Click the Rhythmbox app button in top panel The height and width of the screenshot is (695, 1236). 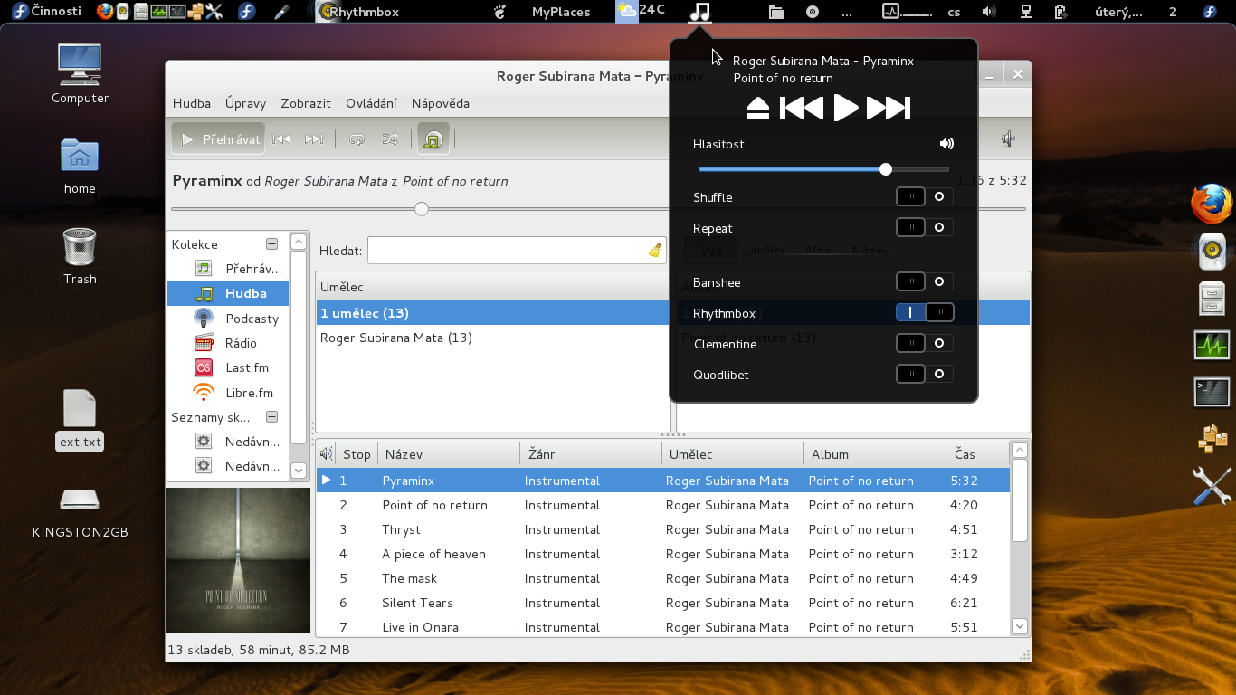click(357, 12)
